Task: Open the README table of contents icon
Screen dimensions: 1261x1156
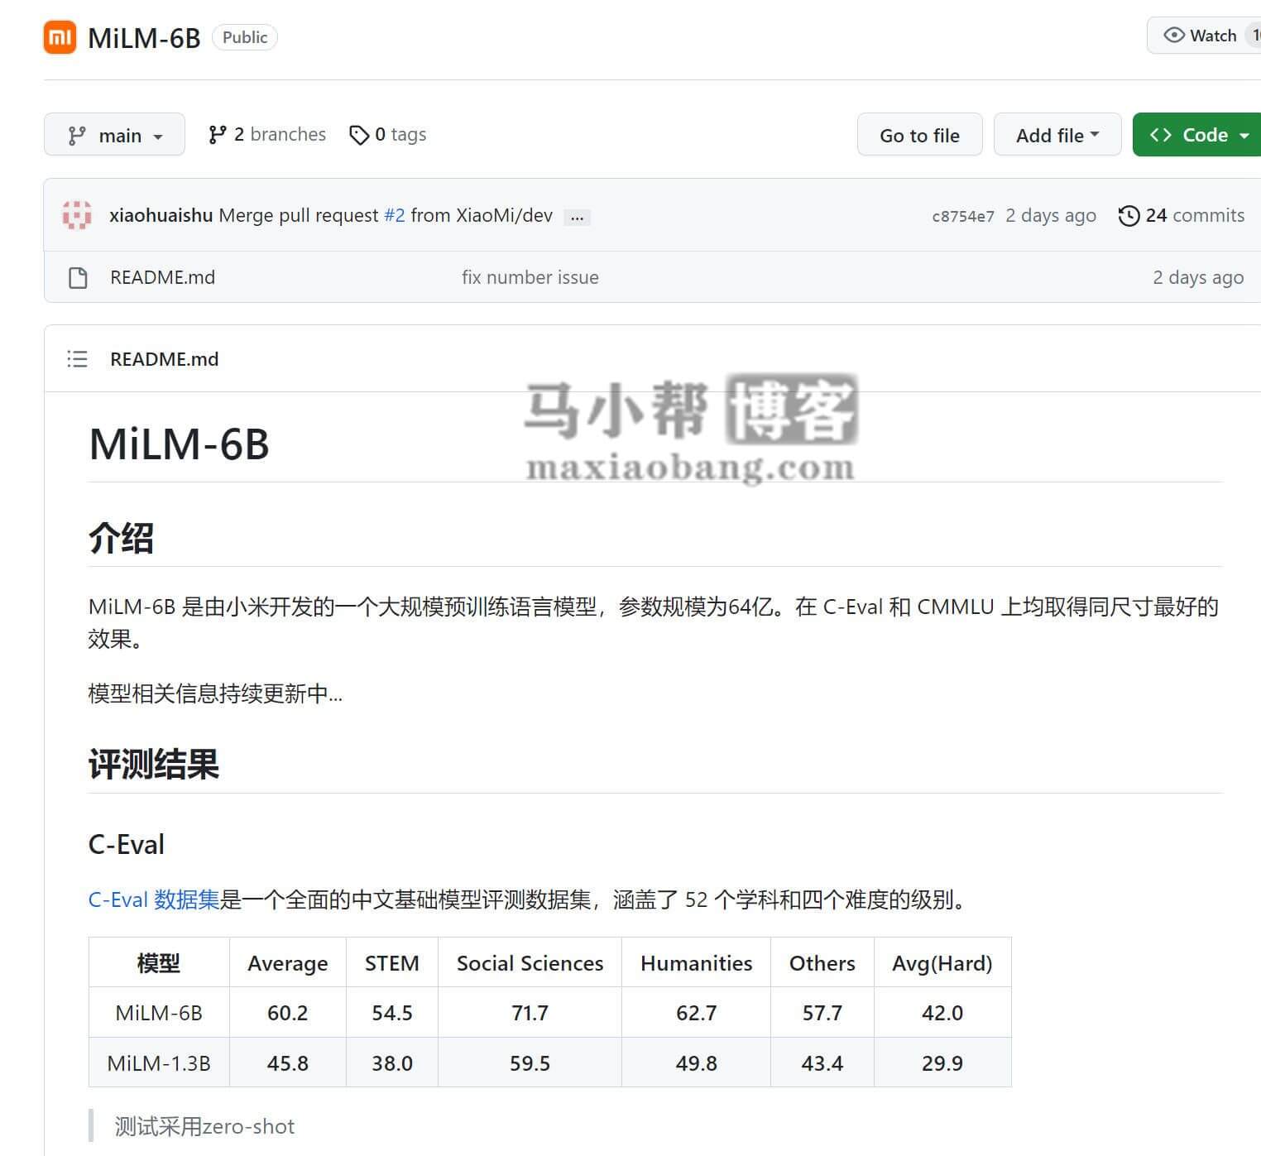Action: (x=76, y=358)
